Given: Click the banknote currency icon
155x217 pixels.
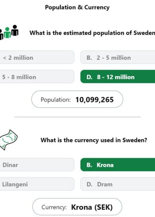Looking at the screenshot, I should point(8,140).
